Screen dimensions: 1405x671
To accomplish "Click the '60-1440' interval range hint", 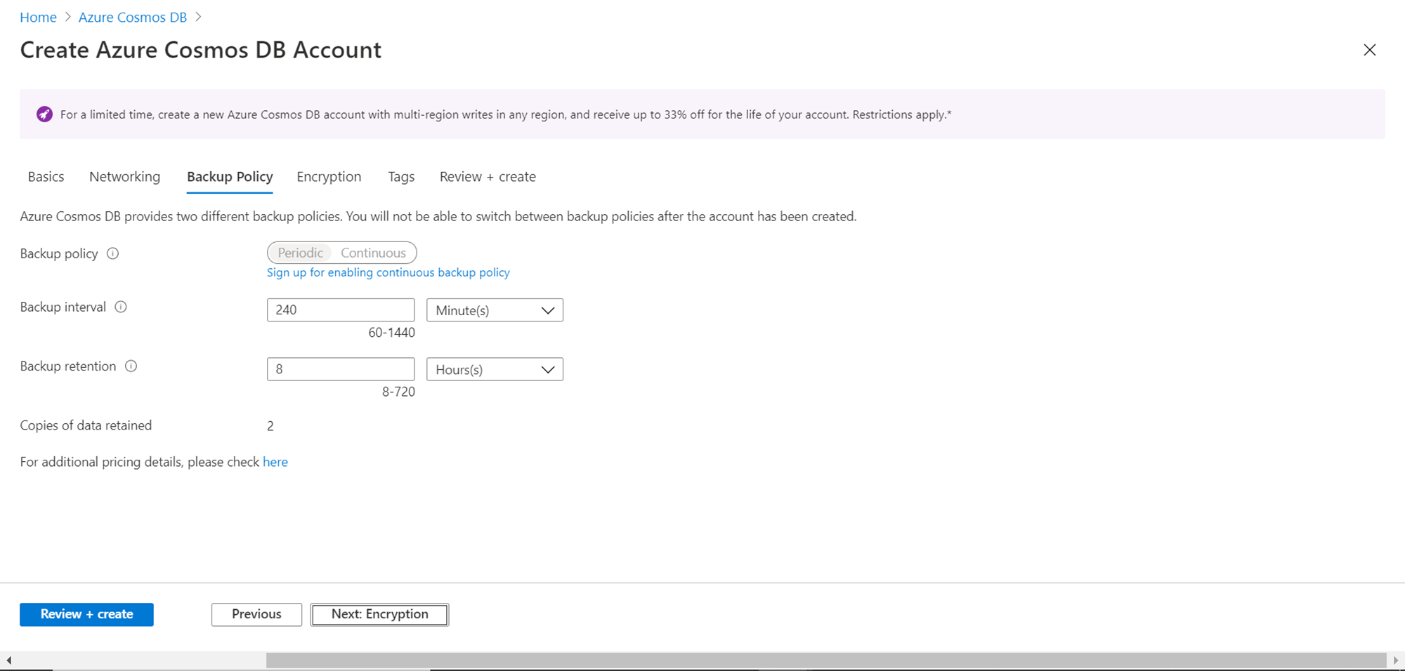I will (391, 333).
